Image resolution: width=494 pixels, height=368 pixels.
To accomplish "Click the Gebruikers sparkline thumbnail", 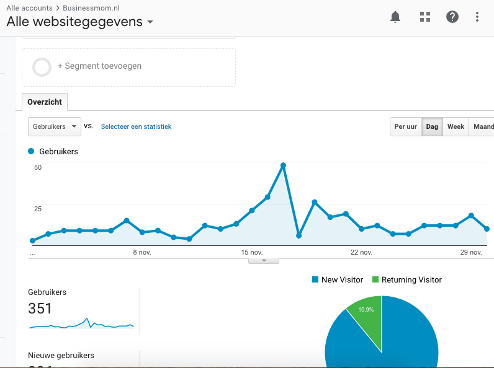I will pyautogui.click(x=81, y=323).
